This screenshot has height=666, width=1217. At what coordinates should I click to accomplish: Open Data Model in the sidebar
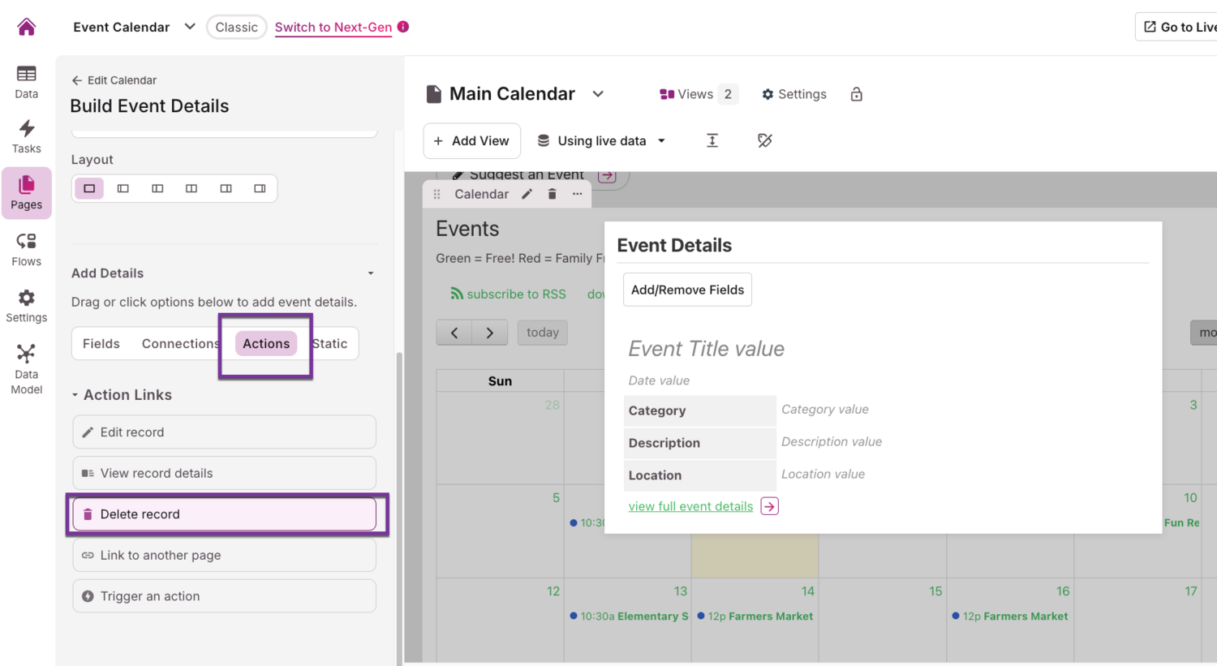pos(26,369)
